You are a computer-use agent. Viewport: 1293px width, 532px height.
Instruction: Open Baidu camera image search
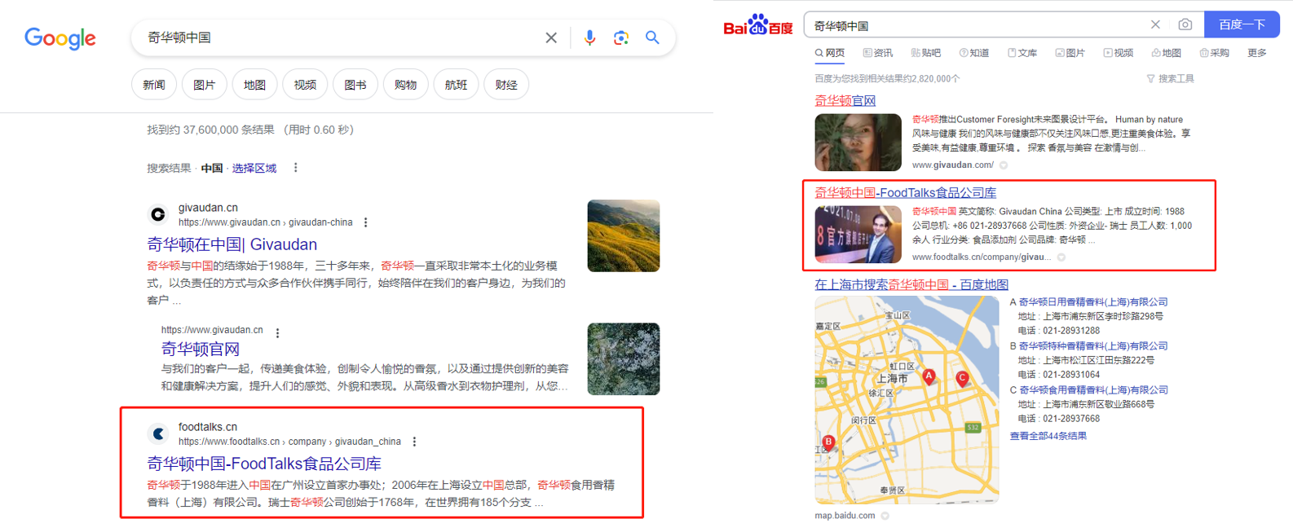pyautogui.click(x=1185, y=24)
